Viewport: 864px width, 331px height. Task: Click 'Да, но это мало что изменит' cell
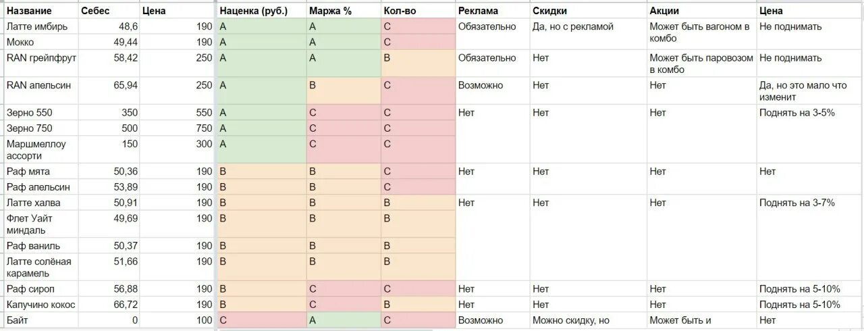click(x=809, y=91)
